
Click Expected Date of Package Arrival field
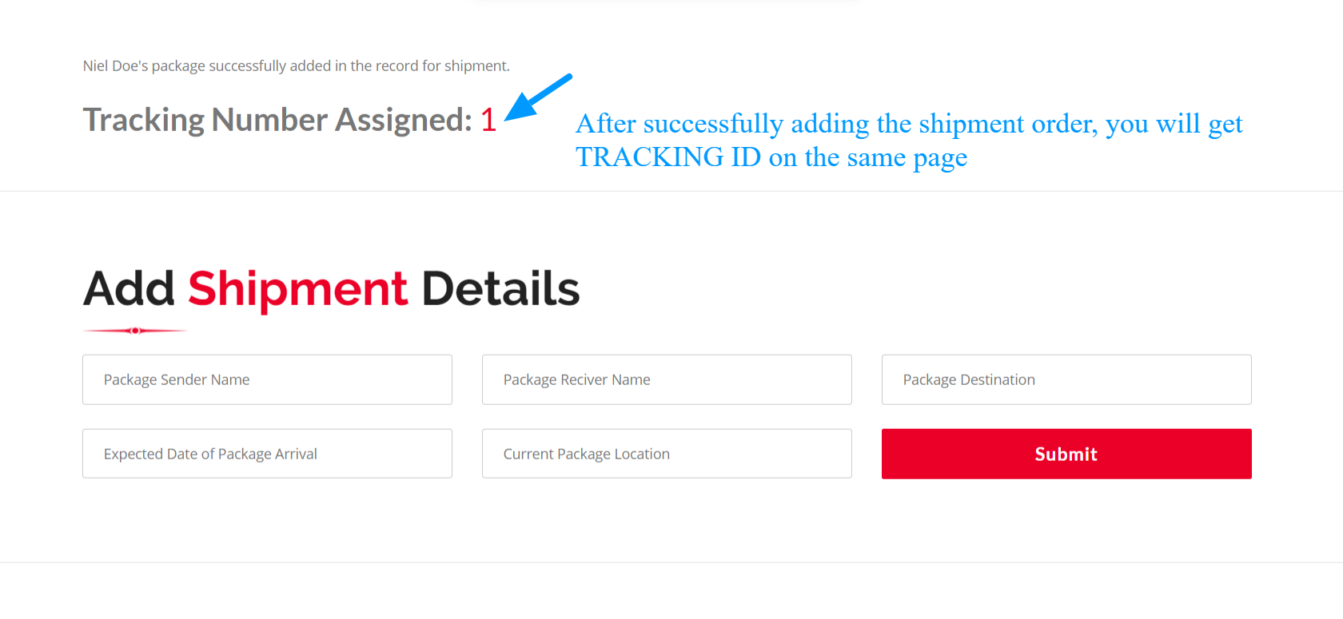tap(267, 454)
